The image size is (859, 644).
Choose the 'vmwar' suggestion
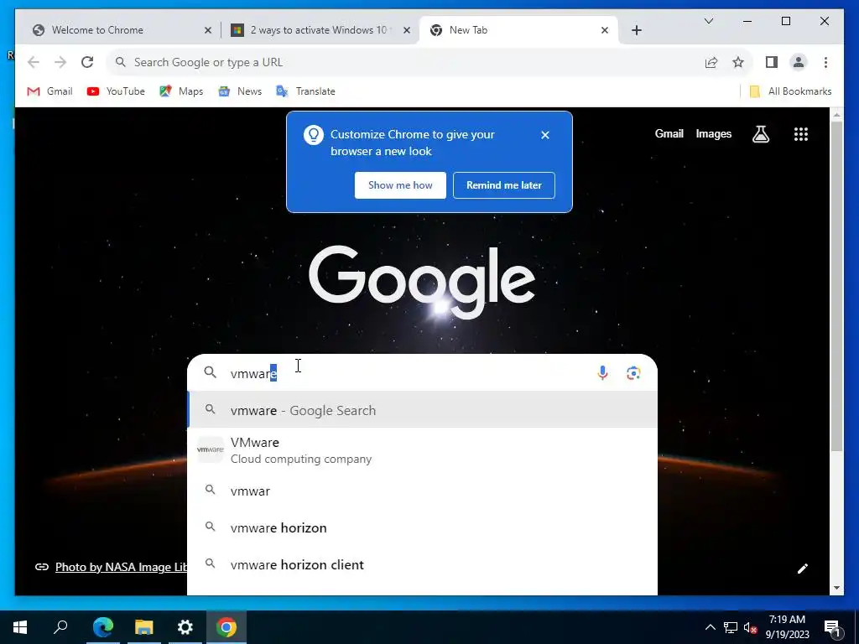click(422, 491)
